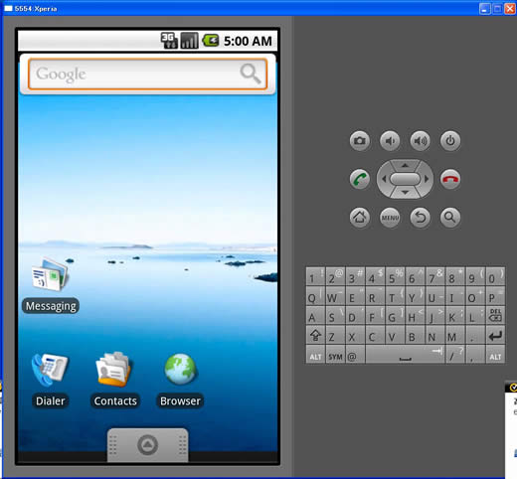Launch the Browser globe icon
This screenshot has width=517, height=479.
pyautogui.click(x=180, y=369)
